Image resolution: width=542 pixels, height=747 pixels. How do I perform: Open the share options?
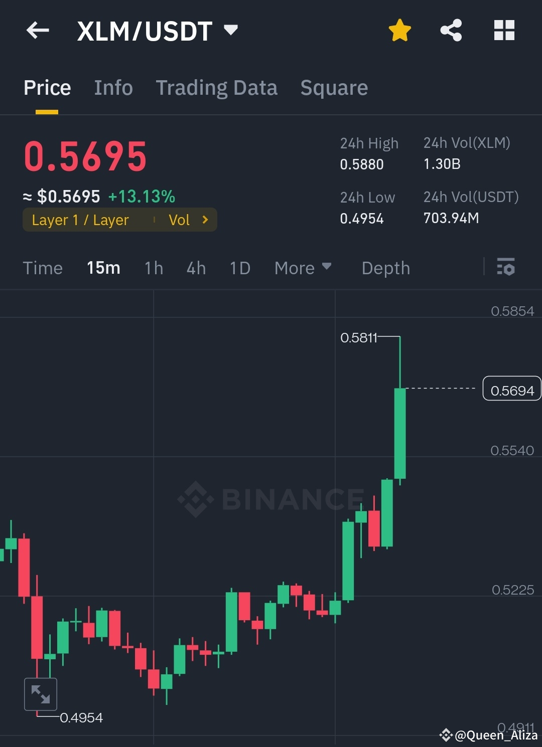click(451, 31)
